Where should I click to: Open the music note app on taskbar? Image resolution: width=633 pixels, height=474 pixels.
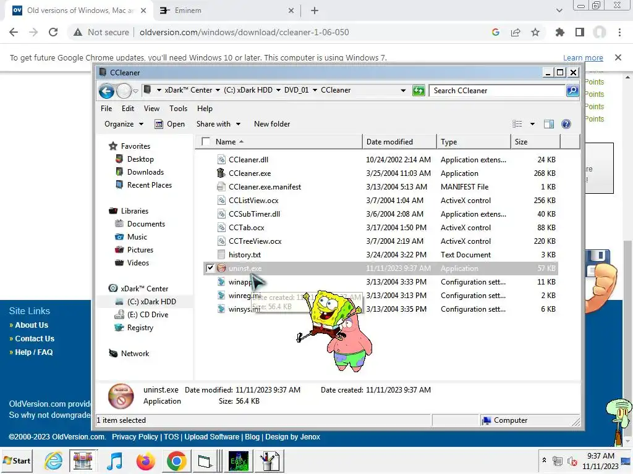114,460
